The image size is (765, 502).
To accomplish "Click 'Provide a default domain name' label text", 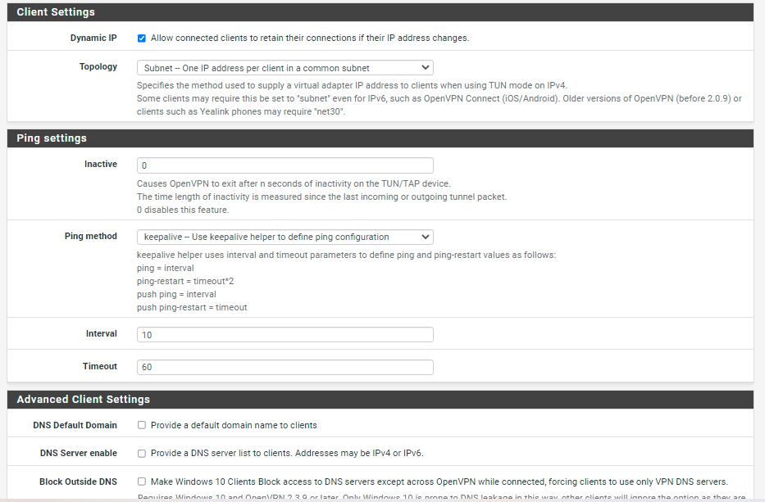I will coord(234,425).
